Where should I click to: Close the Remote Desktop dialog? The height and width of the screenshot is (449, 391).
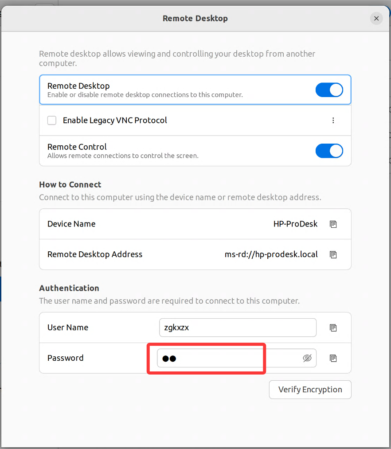coord(376,19)
